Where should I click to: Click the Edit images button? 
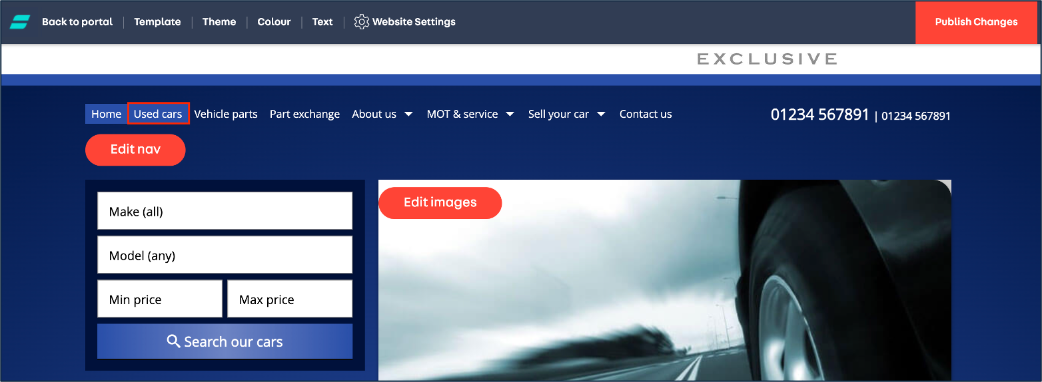coord(440,202)
